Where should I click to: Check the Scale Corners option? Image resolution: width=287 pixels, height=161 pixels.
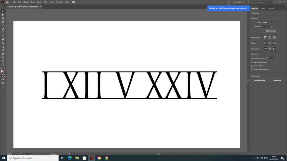[x=252, y=66]
